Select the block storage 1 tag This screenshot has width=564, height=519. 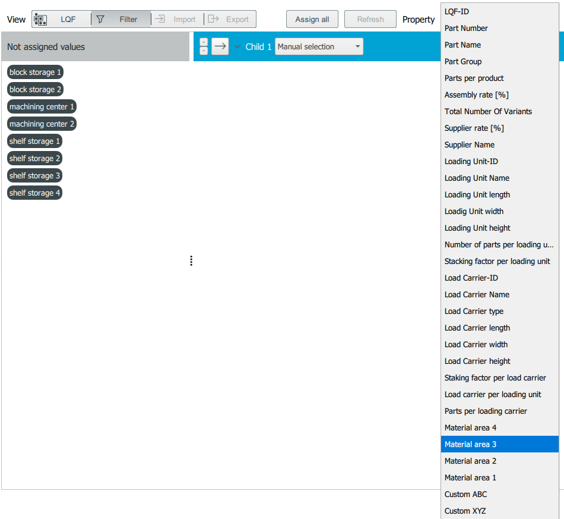[35, 72]
